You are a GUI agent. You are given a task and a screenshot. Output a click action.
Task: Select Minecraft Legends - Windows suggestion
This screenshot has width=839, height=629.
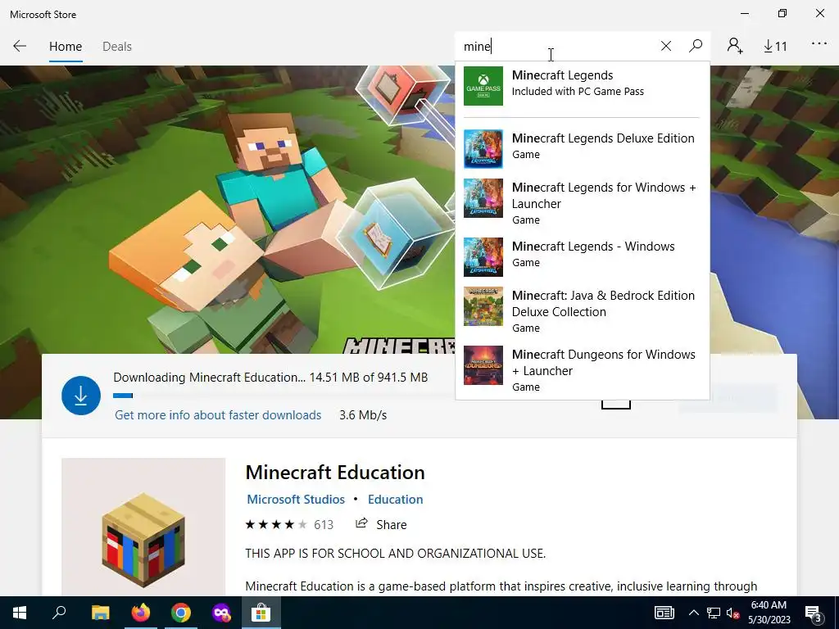(583, 256)
